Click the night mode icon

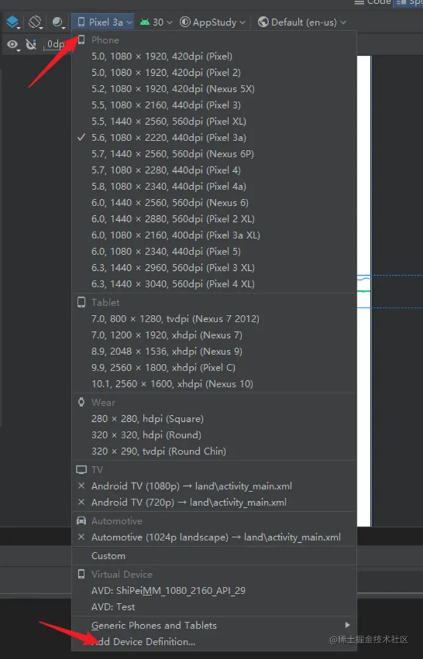[58, 22]
